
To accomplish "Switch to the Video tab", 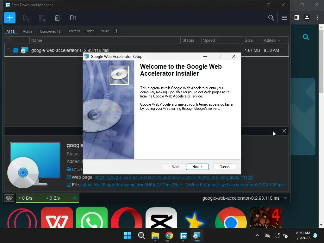I will coord(90,31).
